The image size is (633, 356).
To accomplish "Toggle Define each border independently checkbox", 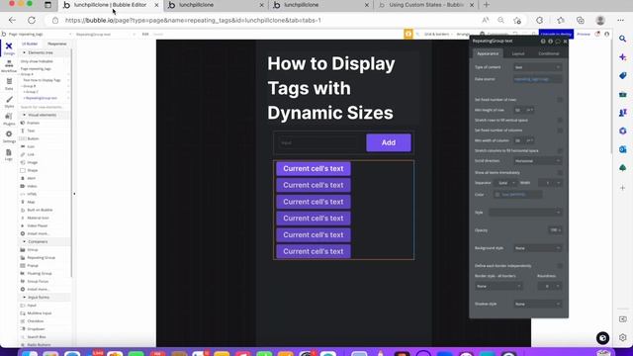I will tap(560, 266).
